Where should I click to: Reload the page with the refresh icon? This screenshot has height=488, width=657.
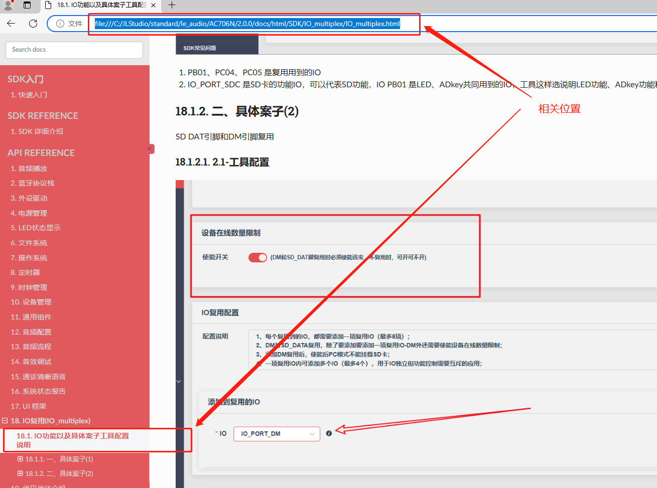pos(33,24)
